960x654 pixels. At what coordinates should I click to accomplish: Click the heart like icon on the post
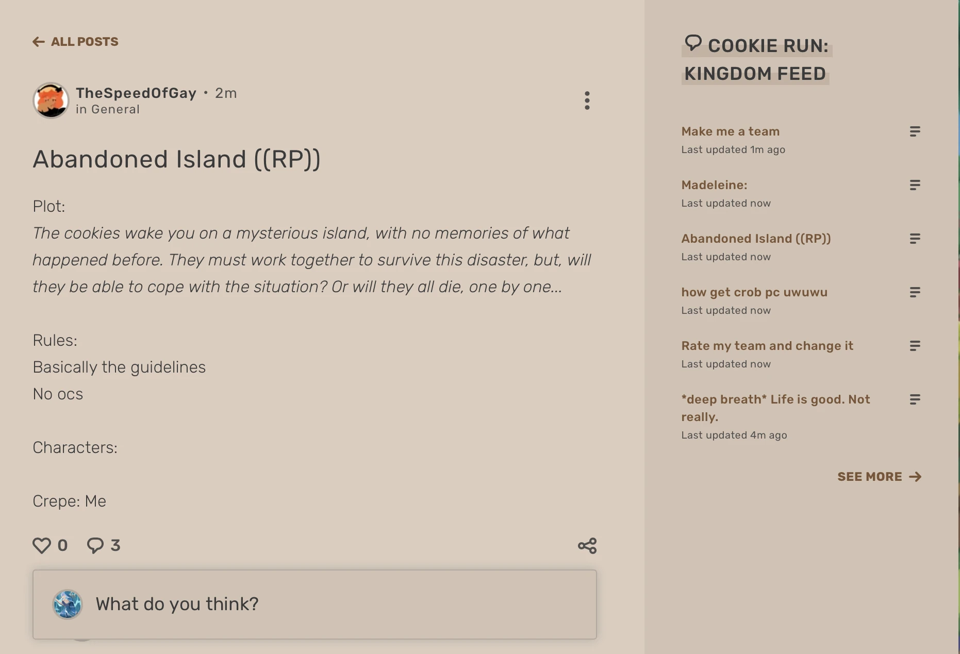tap(42, 545)
